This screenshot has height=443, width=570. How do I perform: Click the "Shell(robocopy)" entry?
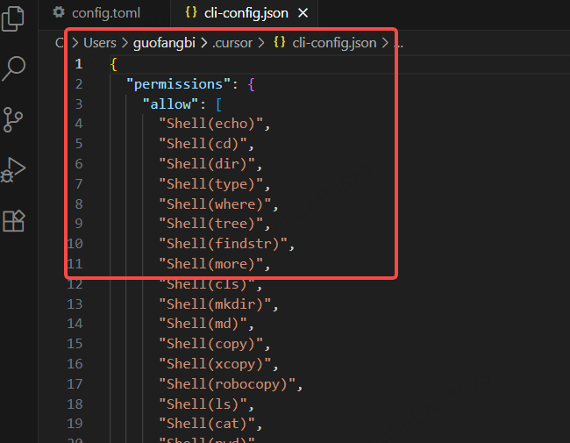click(227, 384)
